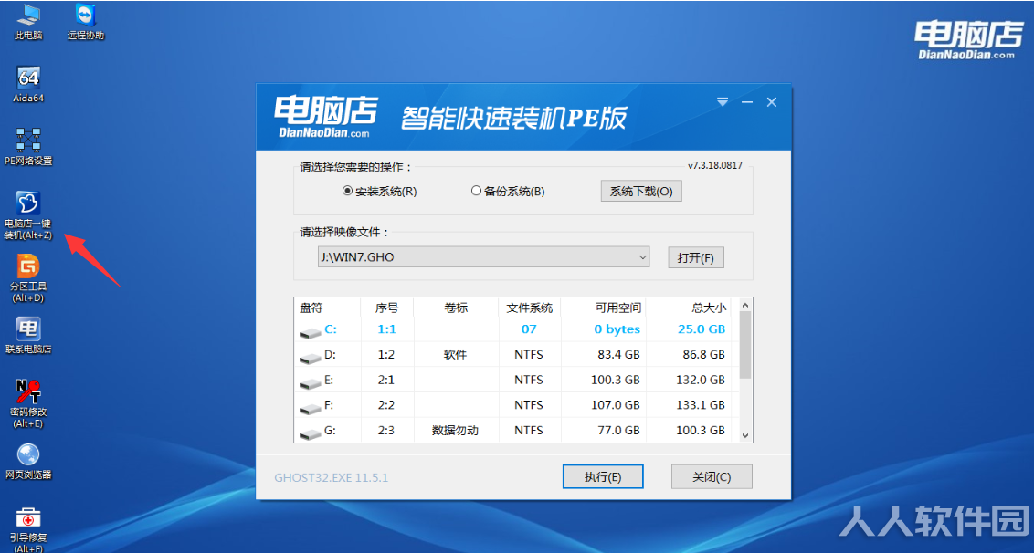Click the 关闭(C) button

712,476
